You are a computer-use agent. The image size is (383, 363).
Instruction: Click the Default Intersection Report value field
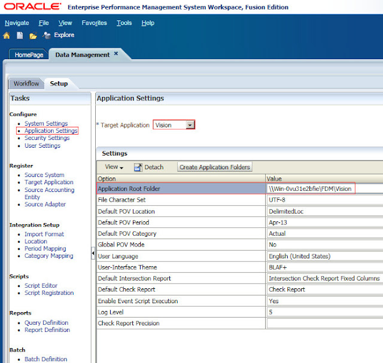(325, 278)
